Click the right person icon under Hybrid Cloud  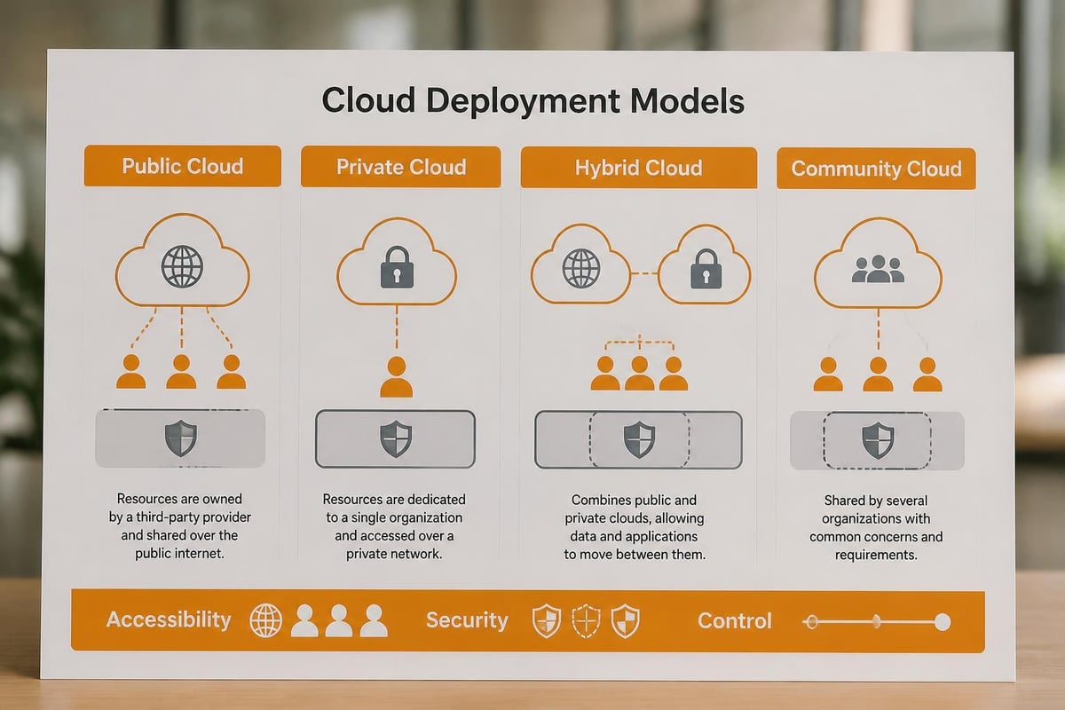(x=673, y=373)
